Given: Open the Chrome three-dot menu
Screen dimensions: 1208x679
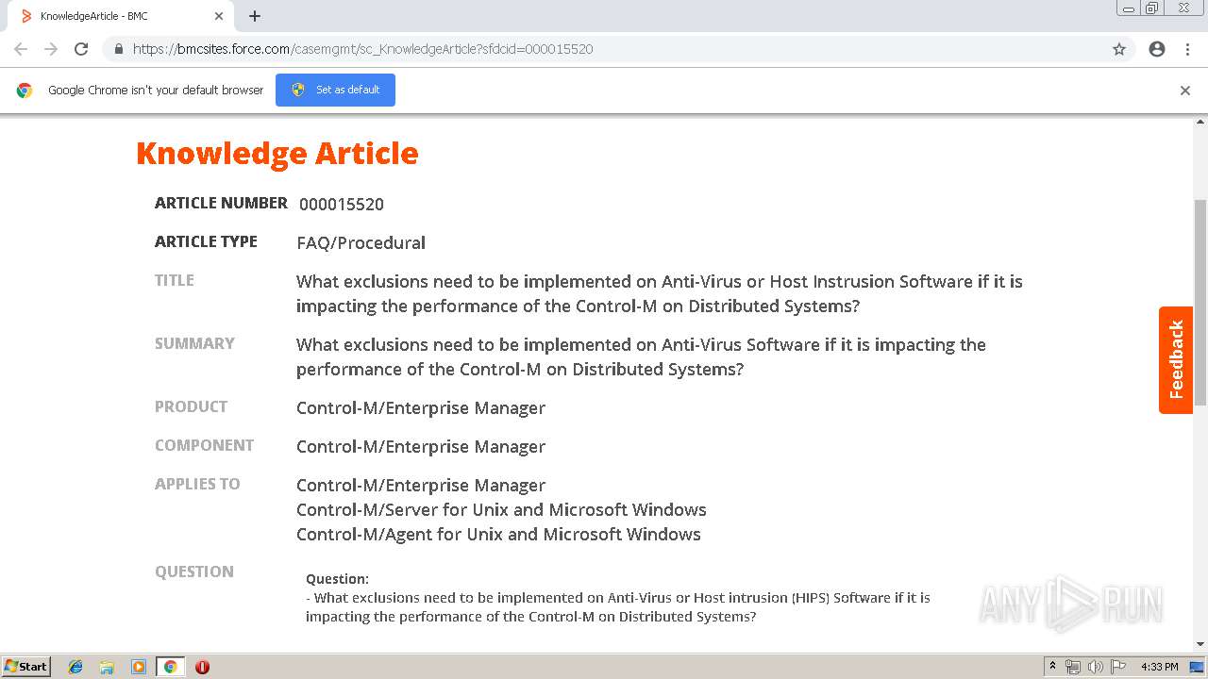Looking at the screenshot, I should (x=1187, y=49).
